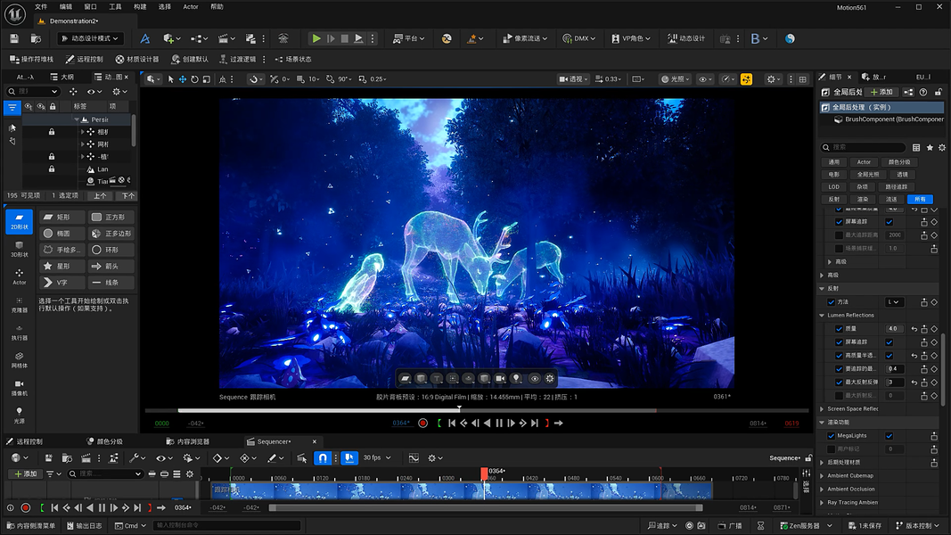951x535 pixels.
Task: Click the save level floppy icon
Action: click(14, 38)
